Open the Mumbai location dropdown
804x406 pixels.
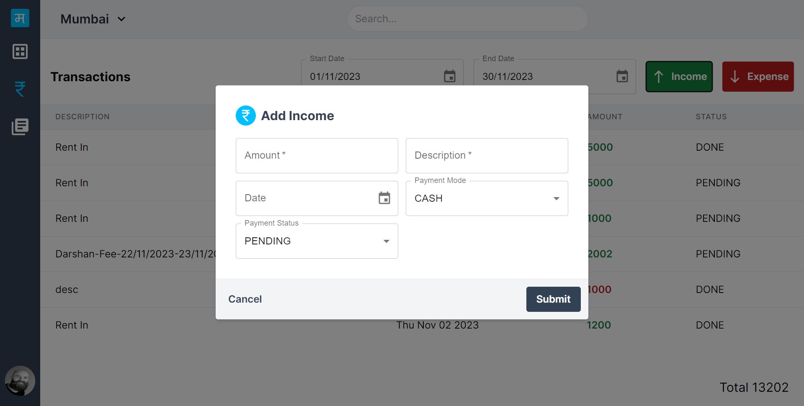(x=93, y=19)
